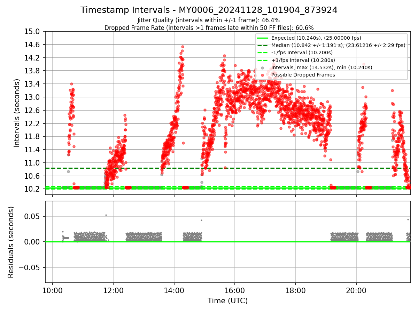Viewport: 418px width, 313px height.
Task: Click legend entry '+1/fps Interval (10.280s)'
Action: [x=302, y=60]
